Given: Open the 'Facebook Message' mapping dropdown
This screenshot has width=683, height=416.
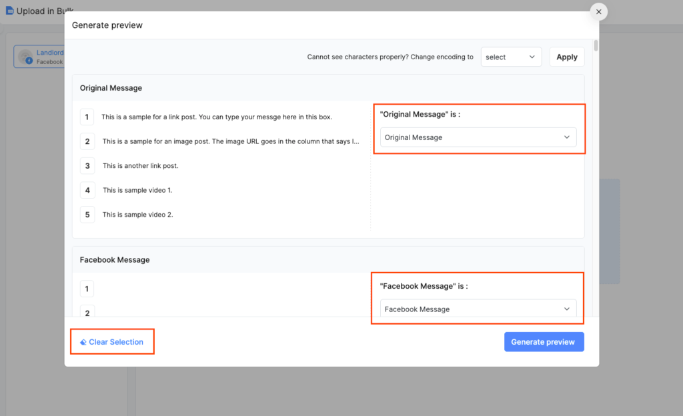Looking at the screenshot, I should 478,309.
